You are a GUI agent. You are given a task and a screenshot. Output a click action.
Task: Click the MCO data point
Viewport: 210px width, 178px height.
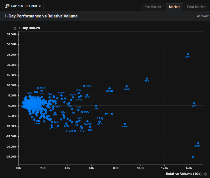[x=99, y=122]
